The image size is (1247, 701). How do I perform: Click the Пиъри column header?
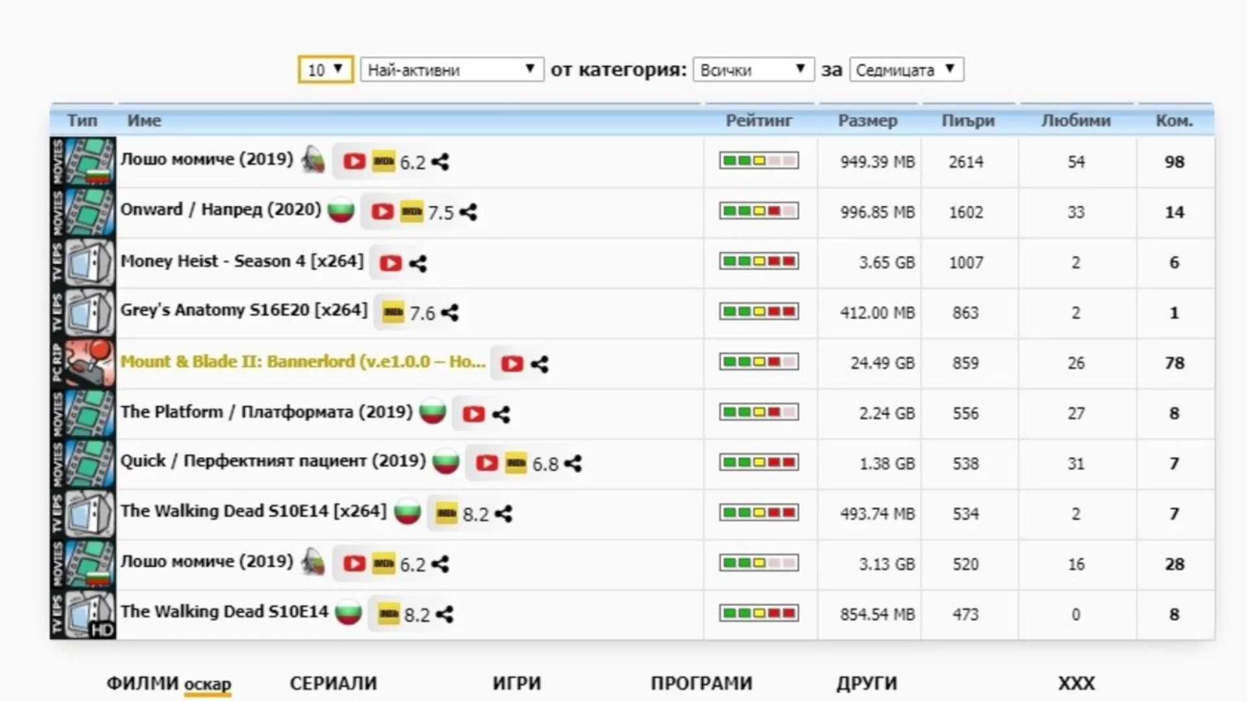tap(968, 121)
